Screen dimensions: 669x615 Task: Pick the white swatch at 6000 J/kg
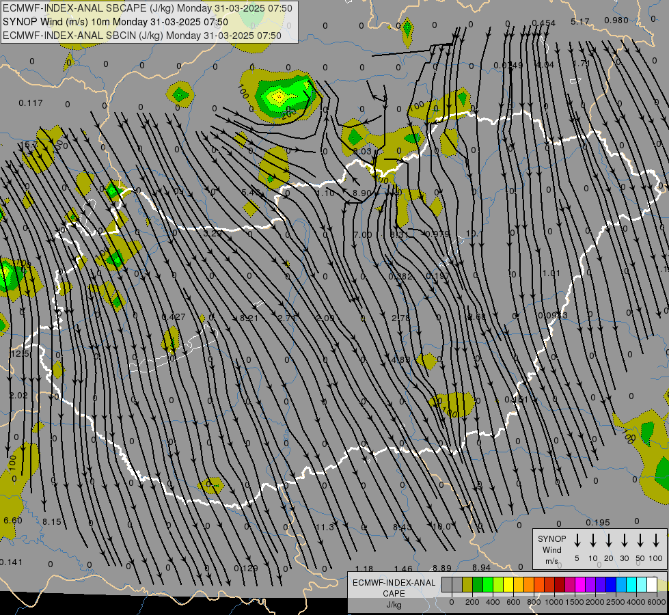(x=652, y=584)
